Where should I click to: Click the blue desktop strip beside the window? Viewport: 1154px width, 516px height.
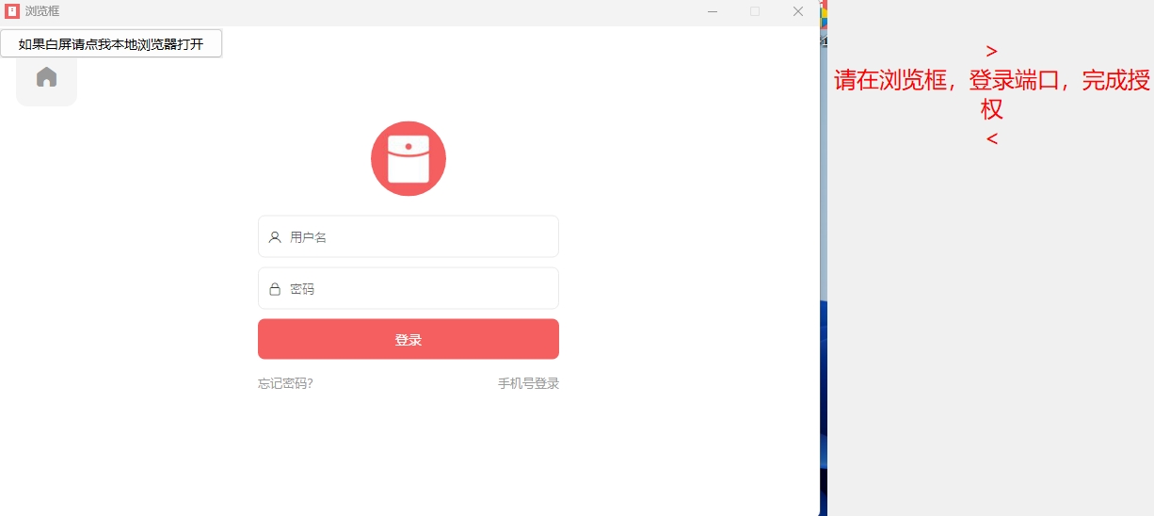click(x=824, y=395)
